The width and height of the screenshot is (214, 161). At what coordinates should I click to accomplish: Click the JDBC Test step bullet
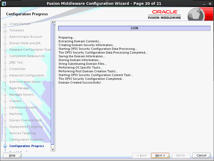point(5,62)
